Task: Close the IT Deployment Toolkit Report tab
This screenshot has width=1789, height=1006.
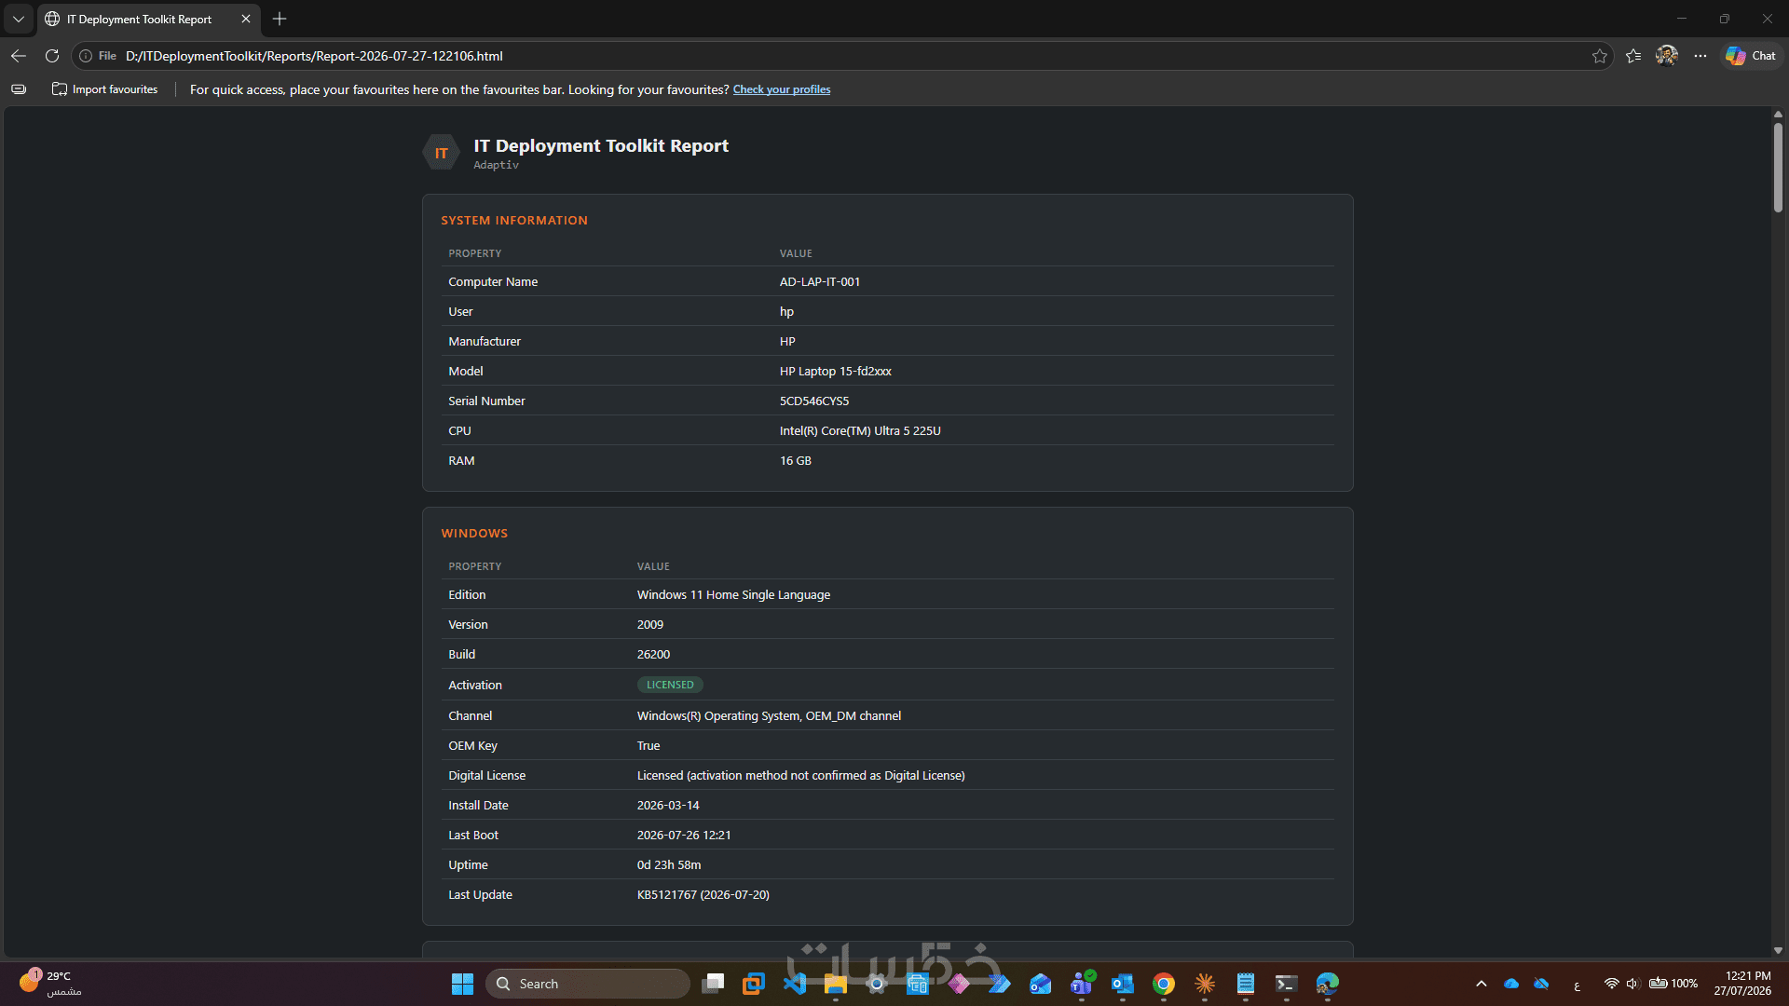Action: pyautogui.click(x=246, y=19)
